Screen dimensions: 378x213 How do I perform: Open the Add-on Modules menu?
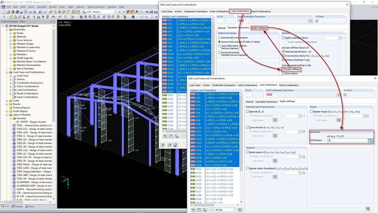[95, 7]
